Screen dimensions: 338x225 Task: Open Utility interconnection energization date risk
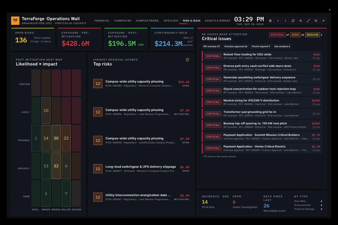pos(141,197)
